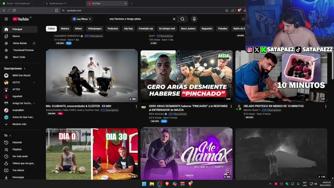Viewport: 334px width, 188px height.
Task: Open taskbar volume control
Action: [315, 184]
